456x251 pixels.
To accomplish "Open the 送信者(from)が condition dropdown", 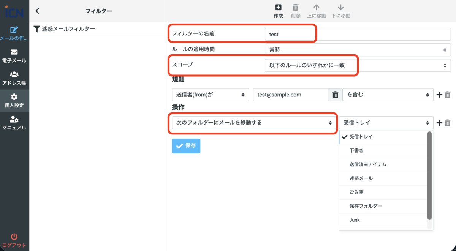I will tap(210, 95).
